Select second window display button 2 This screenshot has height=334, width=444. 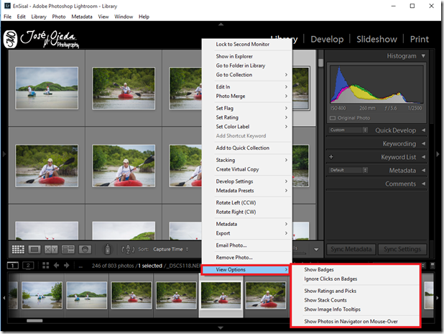point(28,266)
